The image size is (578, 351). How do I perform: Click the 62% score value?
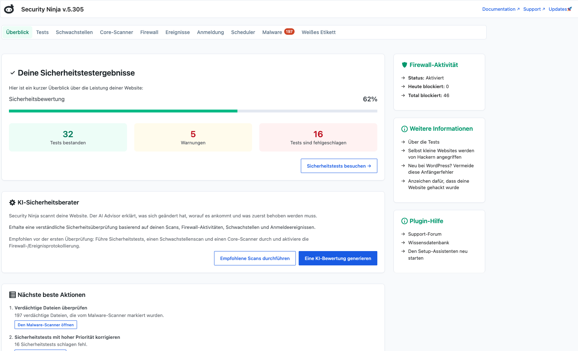point(370,99)
